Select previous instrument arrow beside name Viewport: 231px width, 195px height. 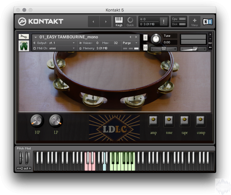pyautogui.click(x=130, y=37)
